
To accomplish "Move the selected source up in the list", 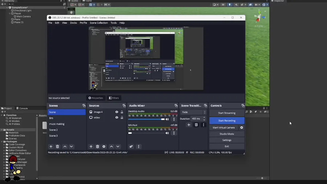I will click(x=112, y=147).
